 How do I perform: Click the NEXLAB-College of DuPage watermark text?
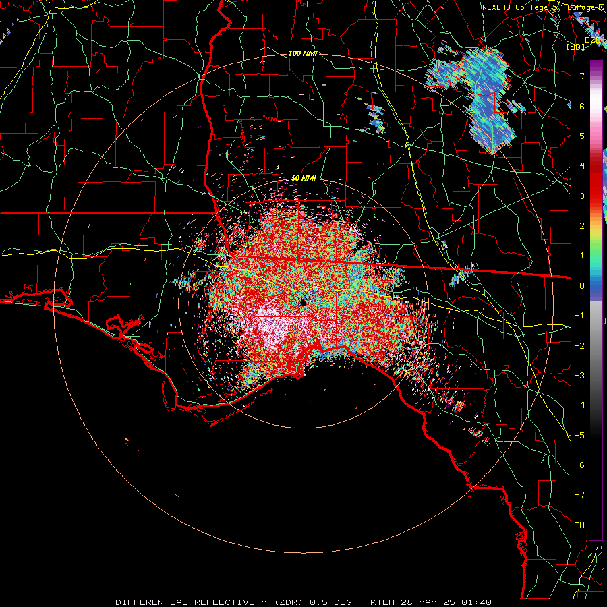point(542,7)
